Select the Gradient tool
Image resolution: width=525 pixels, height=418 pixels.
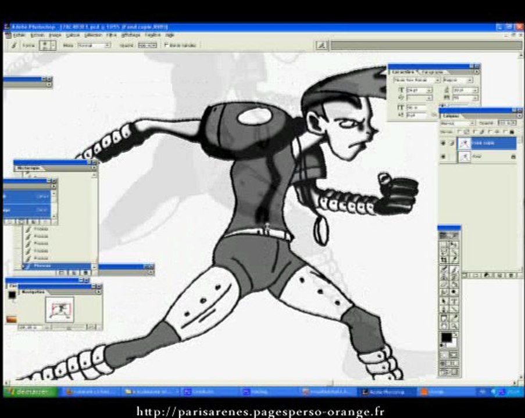pos(453,284)
